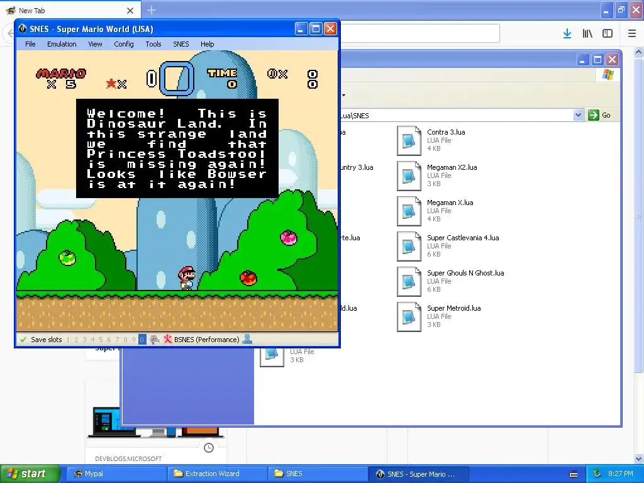The width and height of the screenshot is (644, 483).
Task: Click the SNES - Super Mario taskbar button
Action: point(418,474)
